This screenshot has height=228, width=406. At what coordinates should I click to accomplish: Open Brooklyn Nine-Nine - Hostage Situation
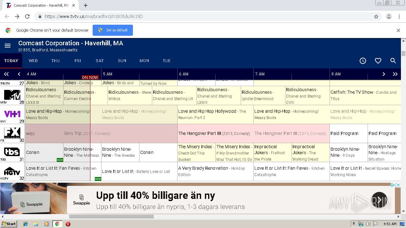(384, 153)
